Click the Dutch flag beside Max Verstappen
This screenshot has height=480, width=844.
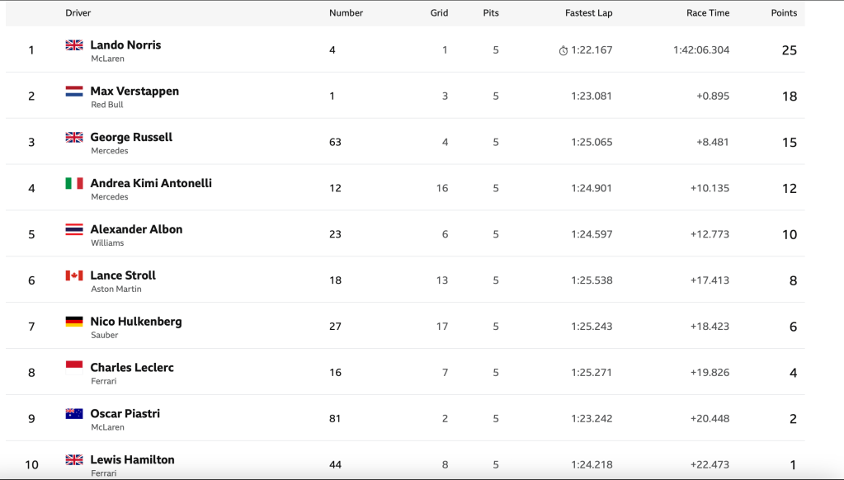[x=74, y=92]
